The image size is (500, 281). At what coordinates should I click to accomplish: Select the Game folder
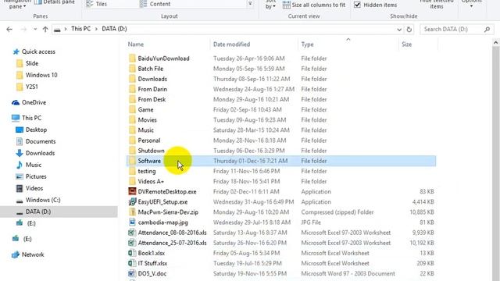(x=141, y=109)
